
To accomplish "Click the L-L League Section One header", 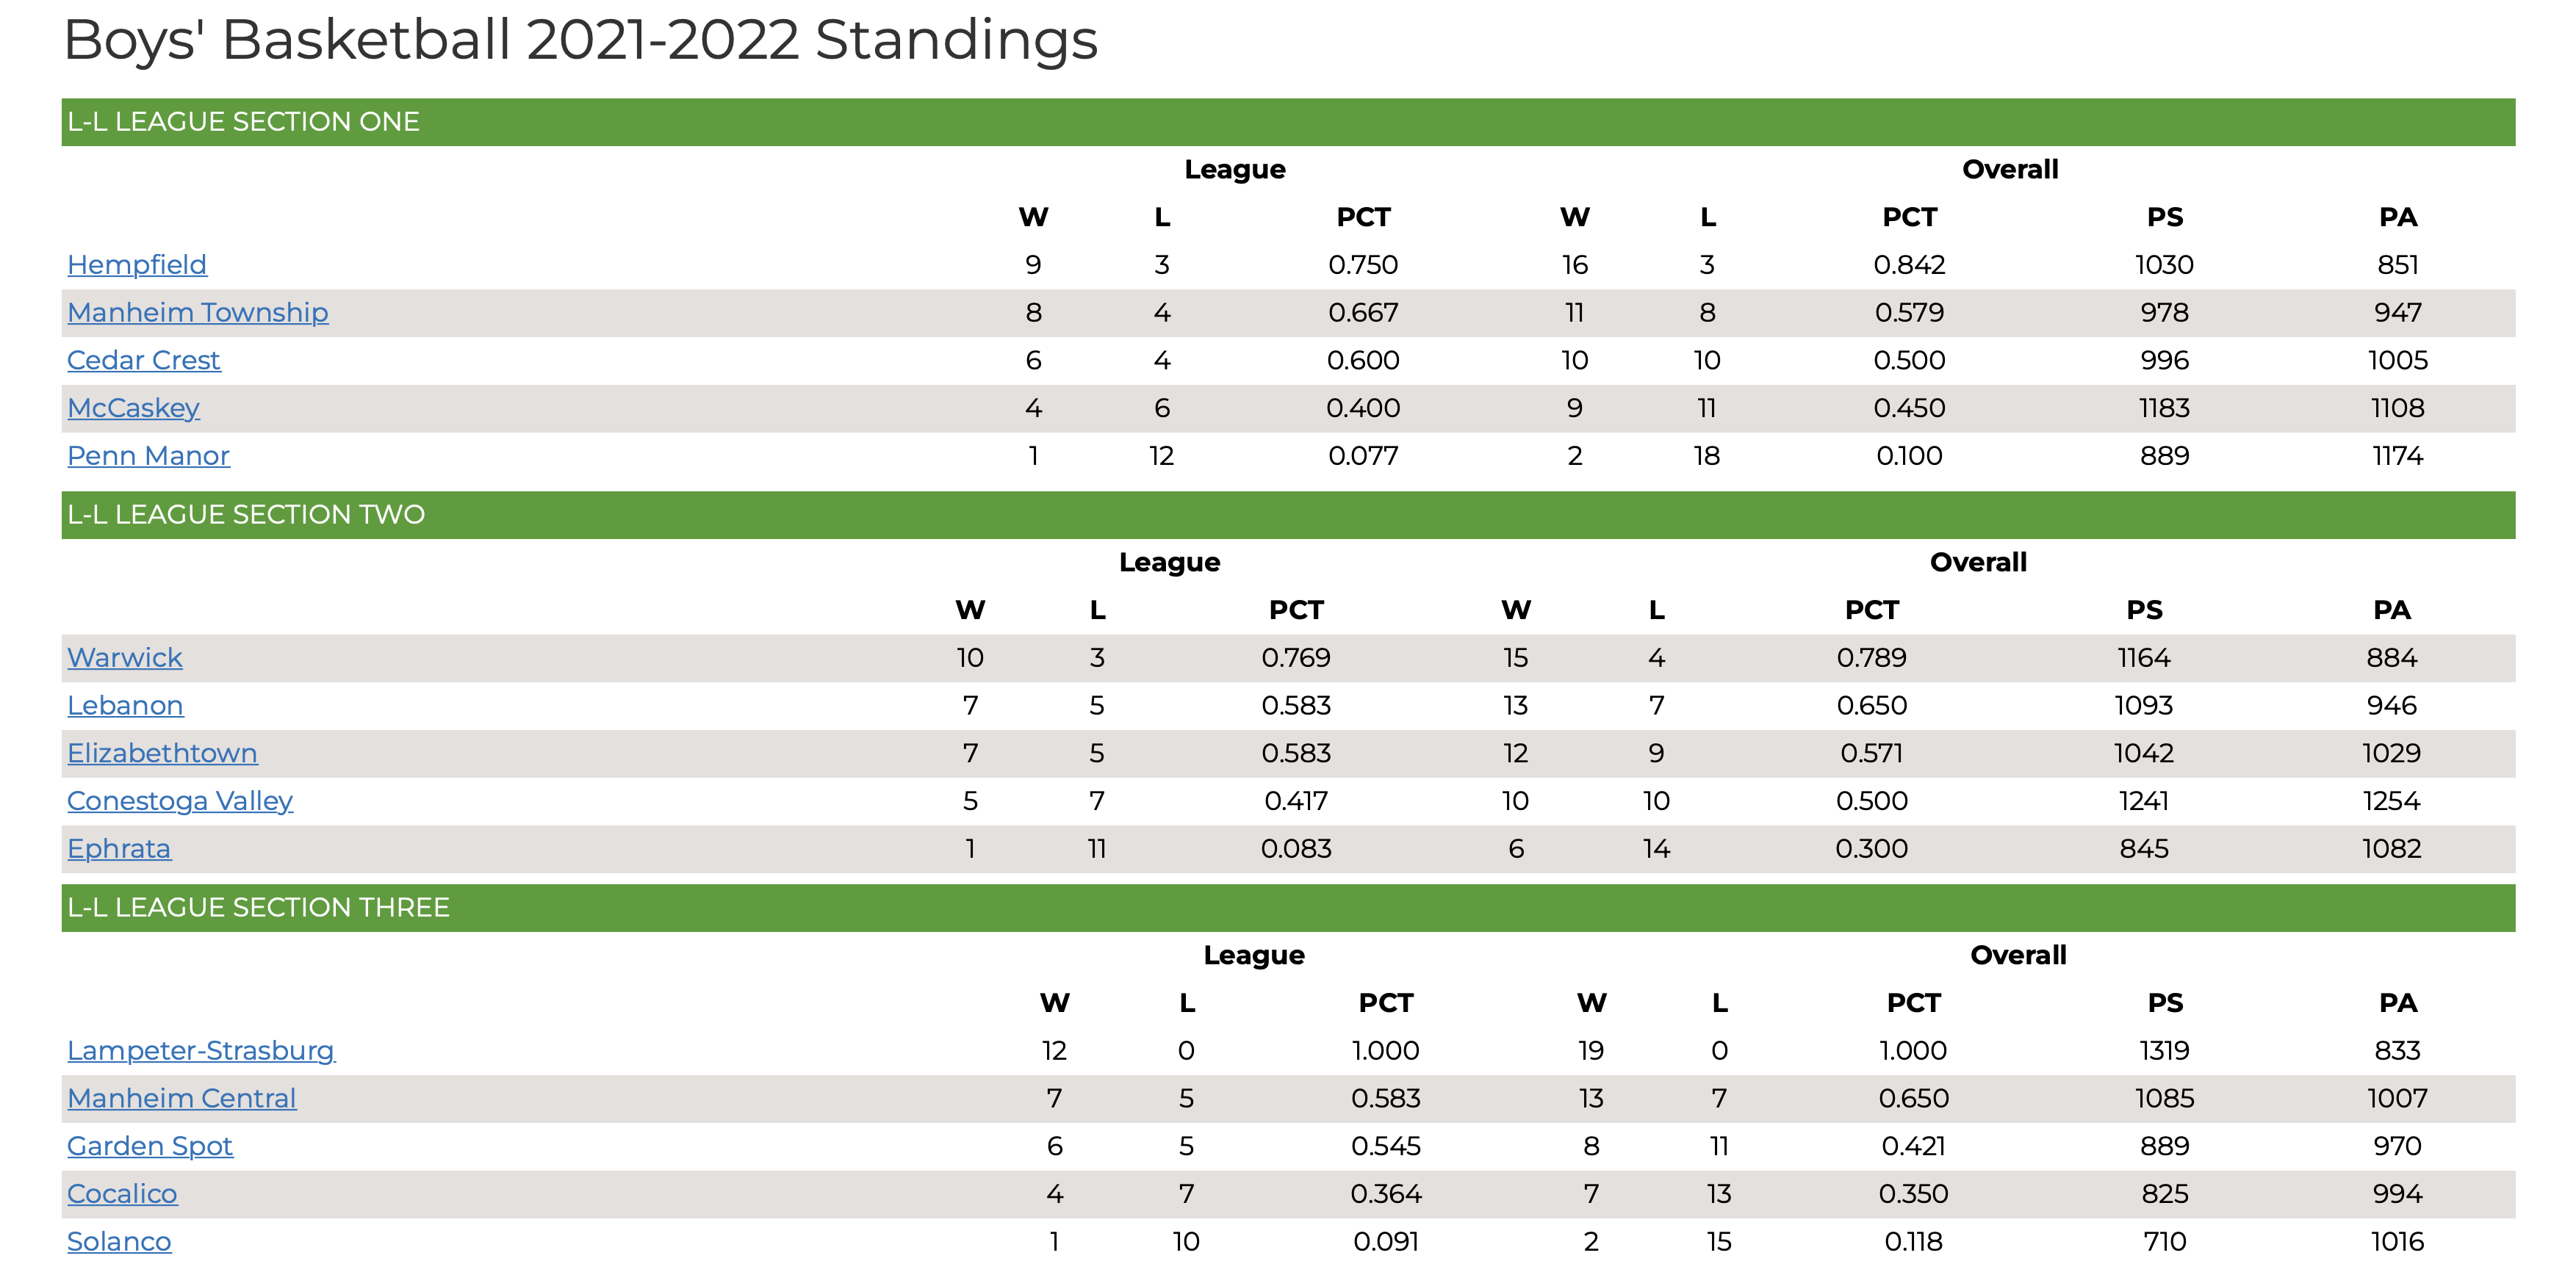I will click(243, 122).
